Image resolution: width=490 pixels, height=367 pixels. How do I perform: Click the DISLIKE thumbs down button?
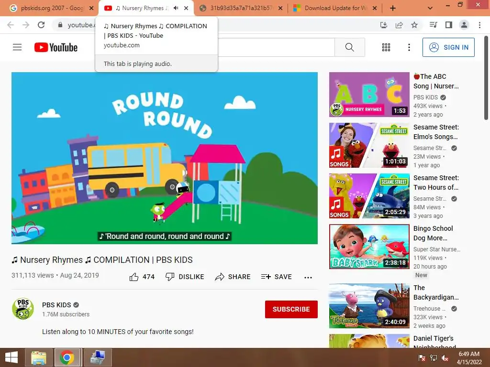tap(185, 277)
